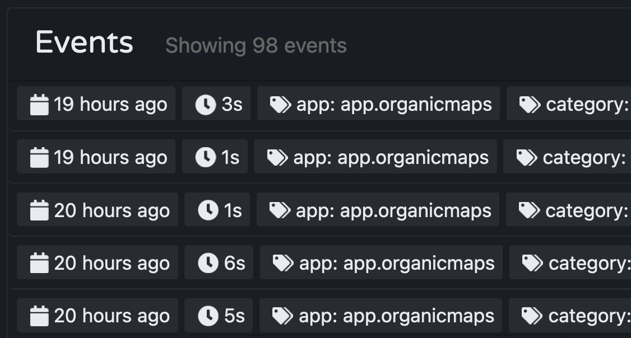The image size is (631, 338).
Task: Select the second '19 hours ago' timestamp chip
Action: tap(95, 157)
